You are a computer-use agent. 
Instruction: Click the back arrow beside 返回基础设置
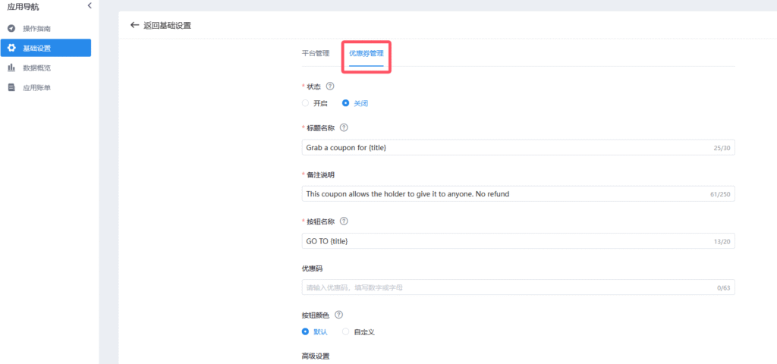[x=134, y=25]
